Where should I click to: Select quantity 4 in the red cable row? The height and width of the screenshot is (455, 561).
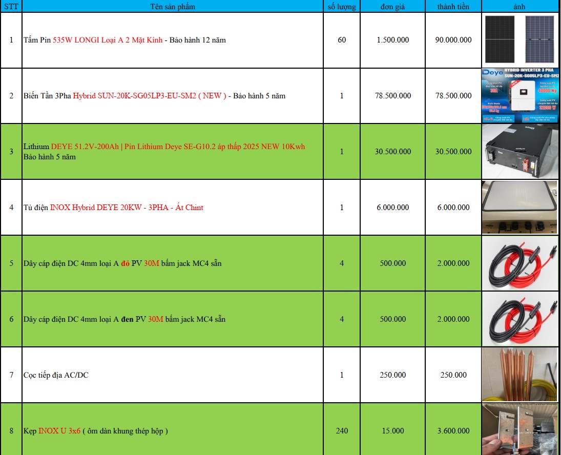(342, 263)
